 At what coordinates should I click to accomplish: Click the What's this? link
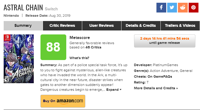79,58
